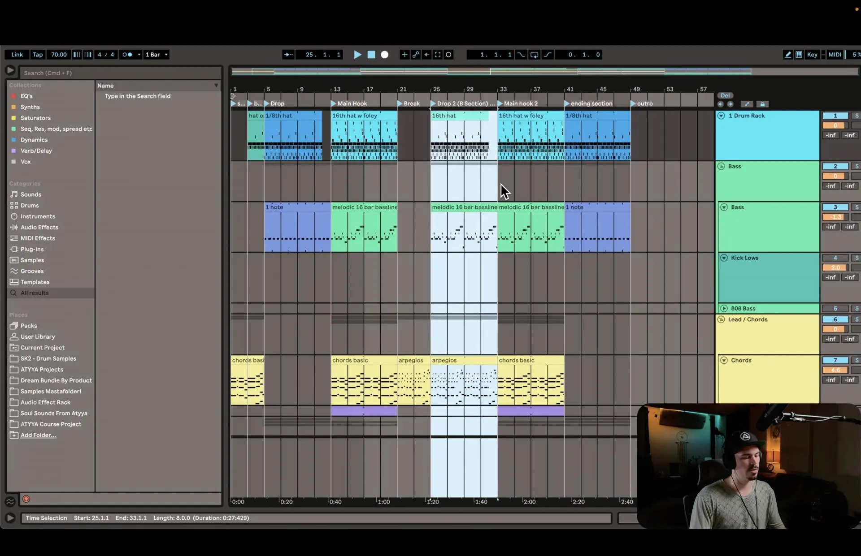Select the Samples category in browser
The height and width of the screenshot is (556, 861).
coord(32,260)
